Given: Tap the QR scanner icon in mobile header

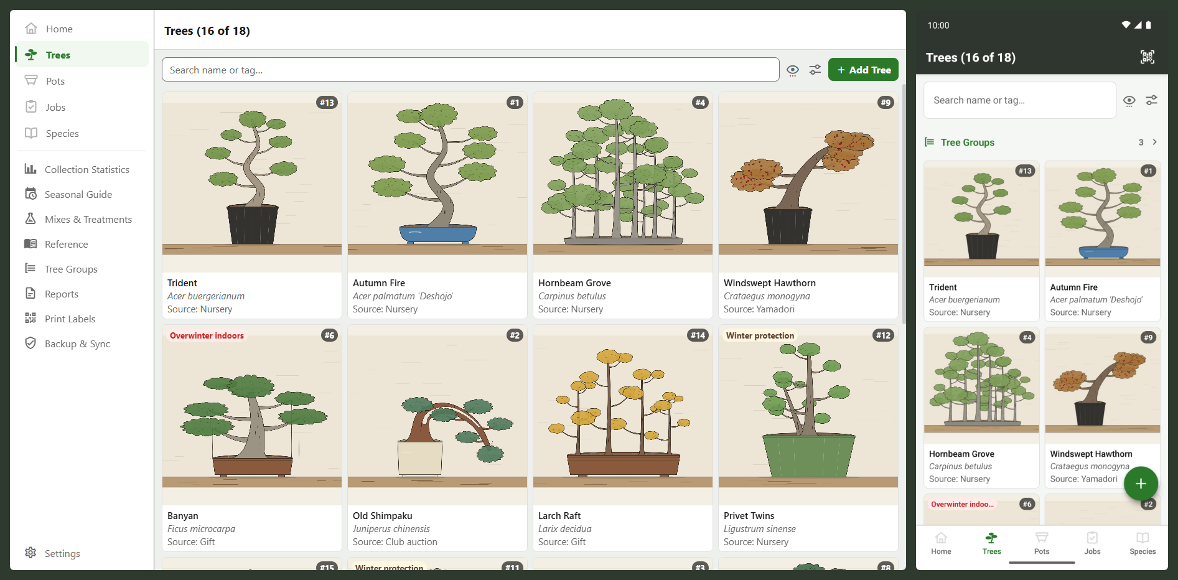Looking at the screenshot, I should tap(1147, 57).
